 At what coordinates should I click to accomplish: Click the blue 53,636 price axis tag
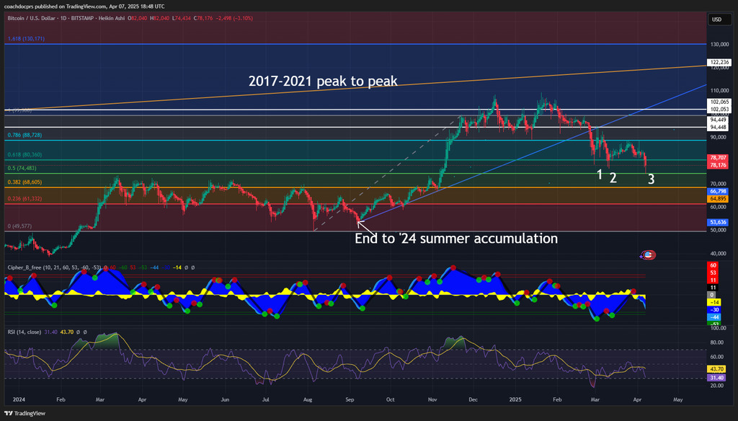pyautogui.click(x=717, y=222)
